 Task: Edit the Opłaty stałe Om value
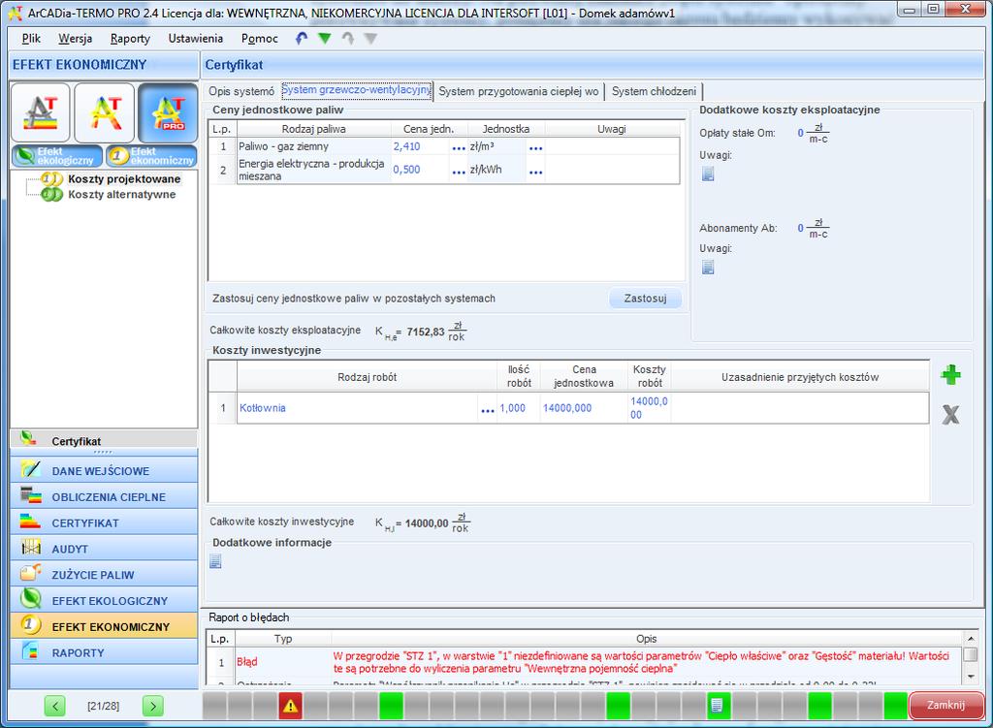click(800, 133)
